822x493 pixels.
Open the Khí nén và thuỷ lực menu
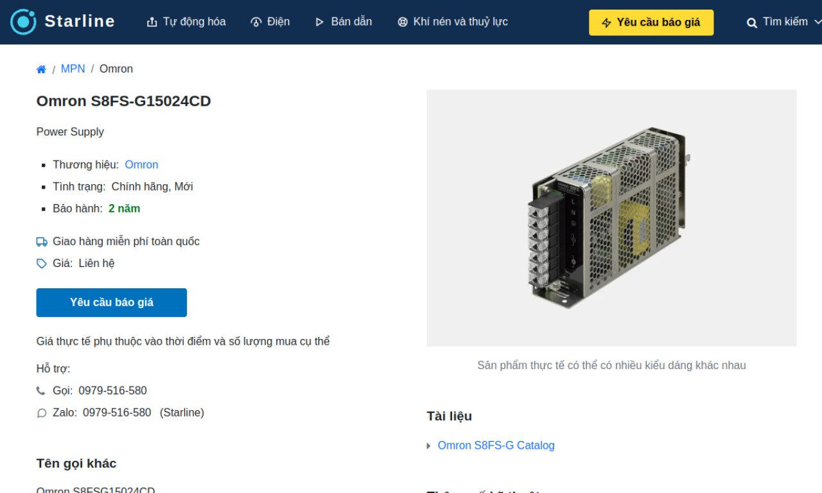[453, 22]
